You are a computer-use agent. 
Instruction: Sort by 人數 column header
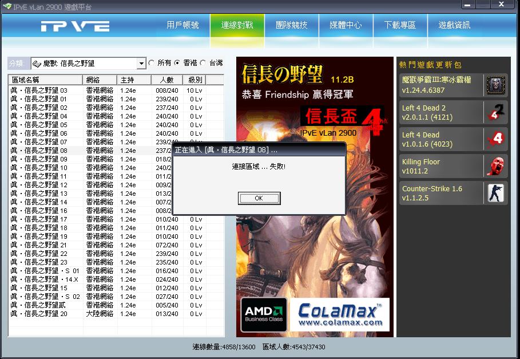click(167, 80)
